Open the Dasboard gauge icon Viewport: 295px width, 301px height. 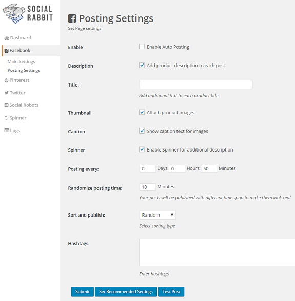(x=7, y=38)
